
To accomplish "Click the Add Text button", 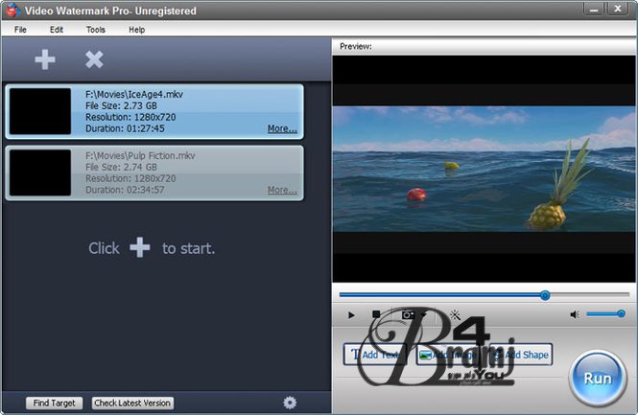I will pos(375,355).
